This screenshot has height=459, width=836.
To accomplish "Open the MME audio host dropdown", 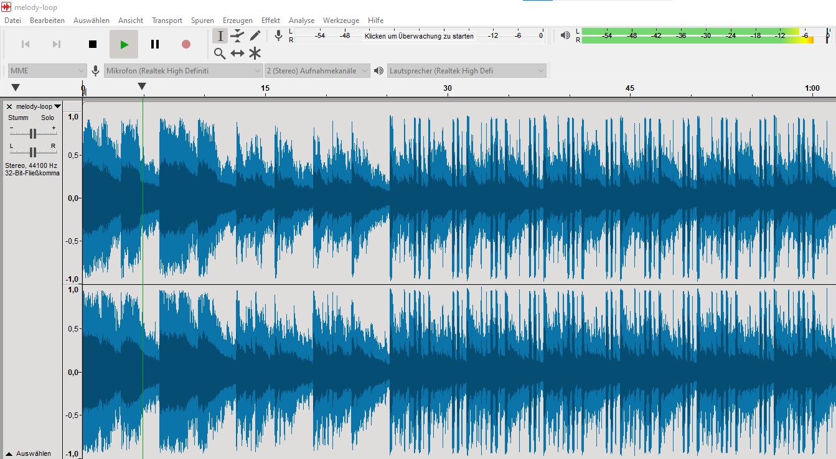I will (x=47, y=71).
